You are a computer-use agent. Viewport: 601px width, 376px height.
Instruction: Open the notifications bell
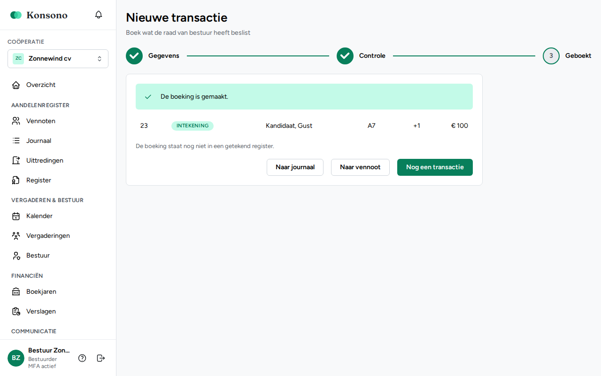[99, 15]
